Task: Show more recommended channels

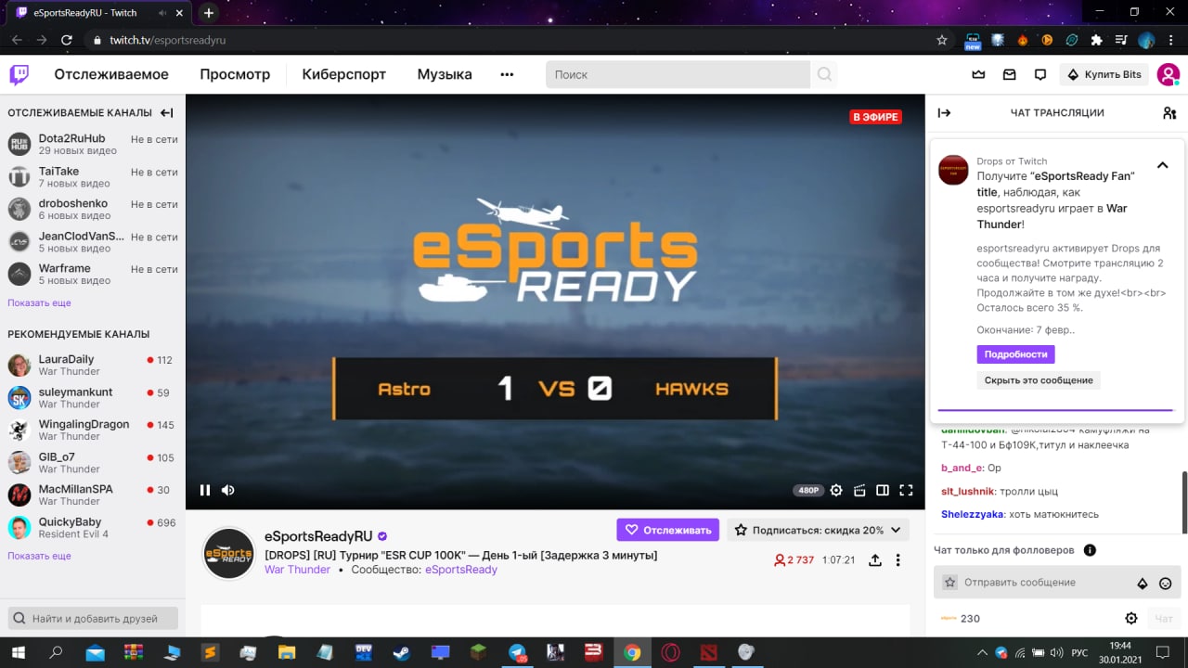Action: (x=39, y=556)
